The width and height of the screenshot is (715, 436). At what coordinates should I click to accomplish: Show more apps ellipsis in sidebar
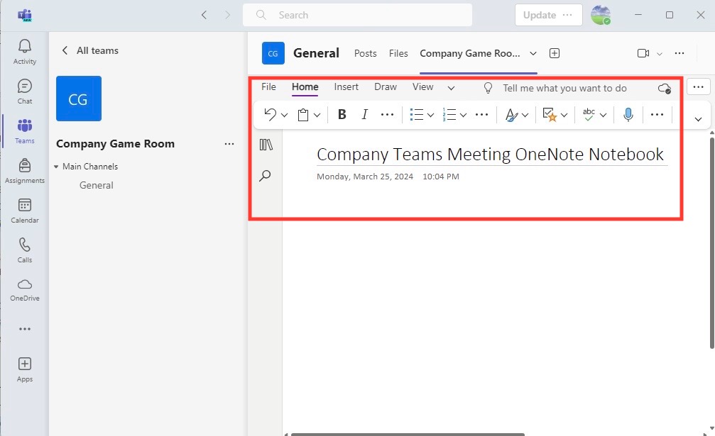25,328
